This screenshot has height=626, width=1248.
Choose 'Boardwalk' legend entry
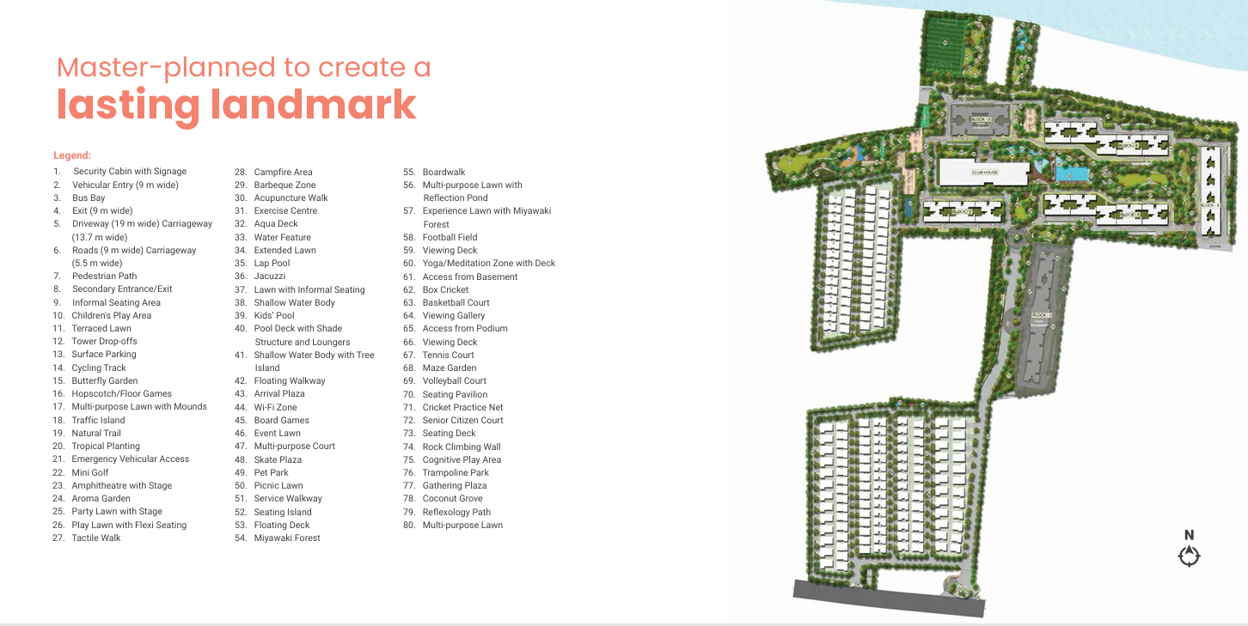(x=444, y=172)
